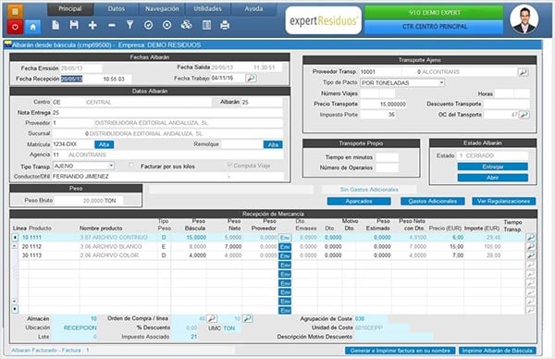Click the Gastos Adicionales button
Viewport: 555px width, 359px height.
click(x=433, y=201)
